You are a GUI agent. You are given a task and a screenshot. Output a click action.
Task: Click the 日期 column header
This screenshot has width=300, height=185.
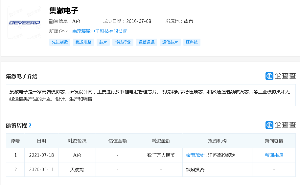[x=41, y=141]
